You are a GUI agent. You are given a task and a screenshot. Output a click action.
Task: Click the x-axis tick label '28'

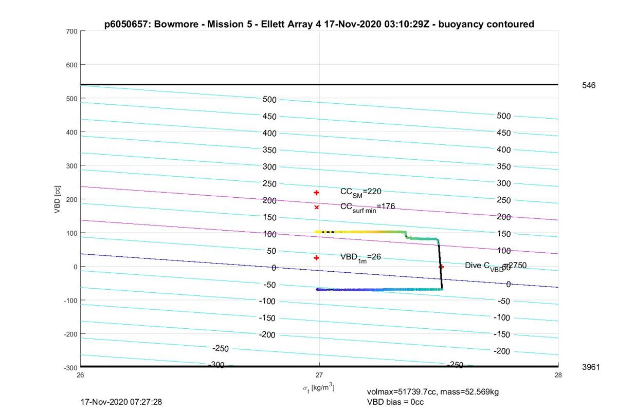[558, 375]
